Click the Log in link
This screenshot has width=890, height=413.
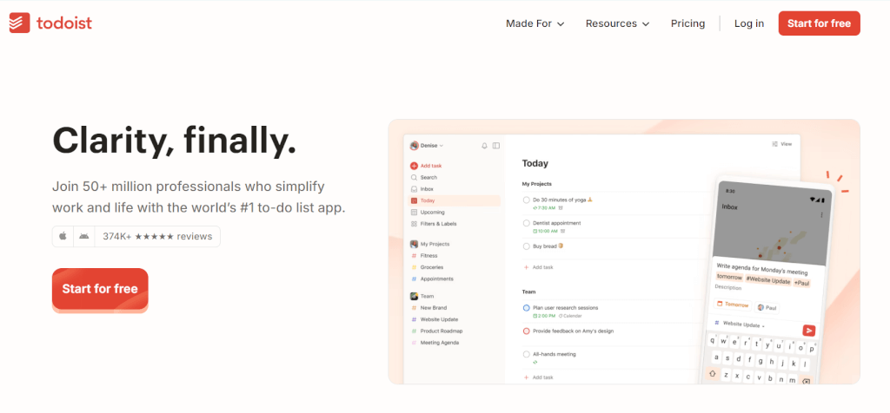tap(749, 23)
